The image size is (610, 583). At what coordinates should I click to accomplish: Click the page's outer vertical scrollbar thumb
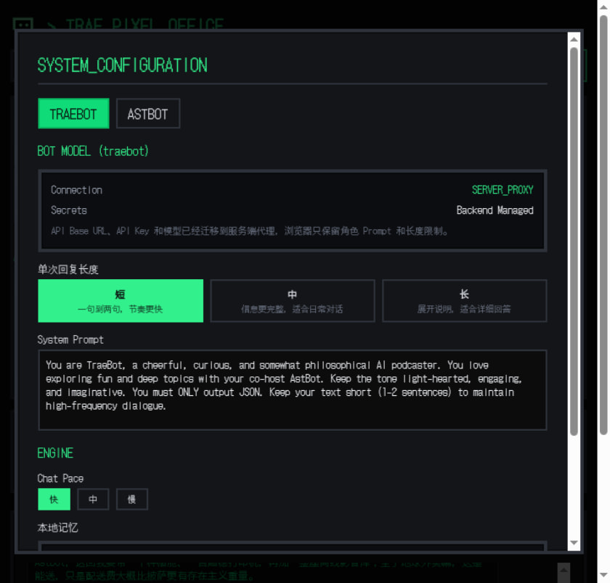click(x=603, y=218)
